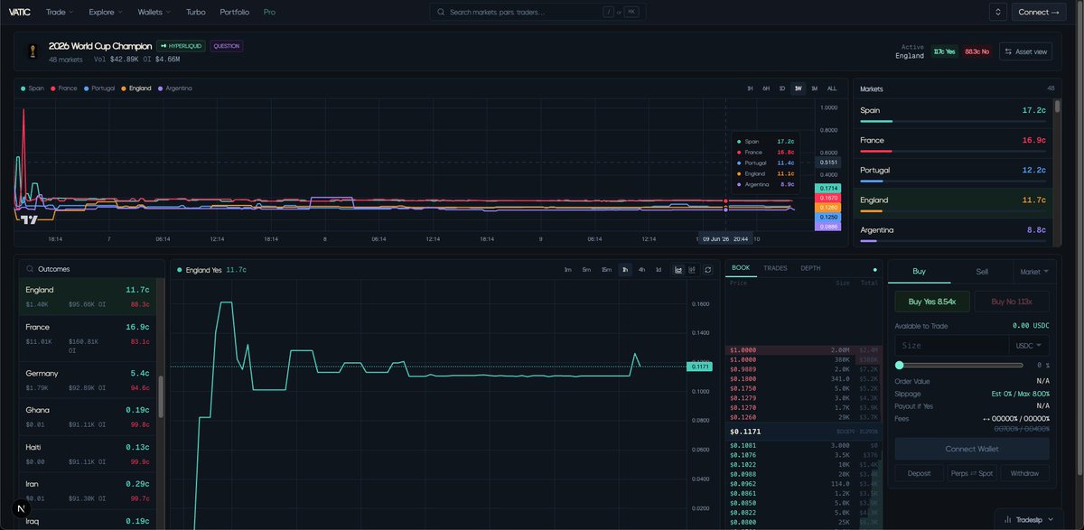Image resolution: width=1084 pixels, height=530 pixels.
Task: Click the VATIC logo
Action: [20, 12]
